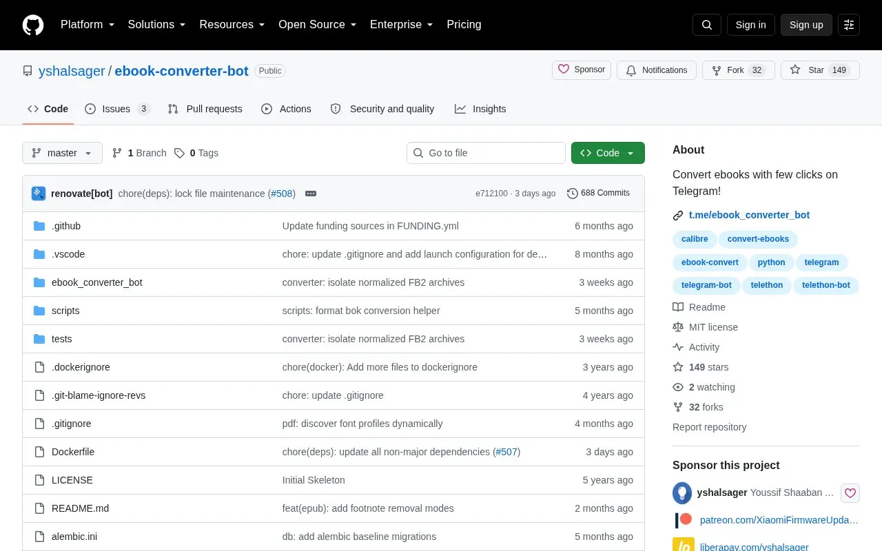
Task: Open the Open Source dropdown
Action: (x=318, y=25)
